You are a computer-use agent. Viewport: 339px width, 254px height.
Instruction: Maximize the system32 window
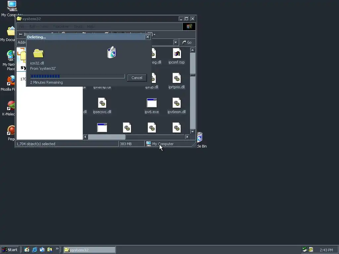tap(187, 19)
